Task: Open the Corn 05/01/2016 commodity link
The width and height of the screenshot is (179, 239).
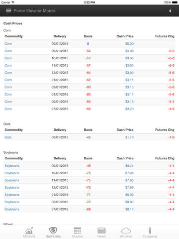Action: [x=8, y=102]
